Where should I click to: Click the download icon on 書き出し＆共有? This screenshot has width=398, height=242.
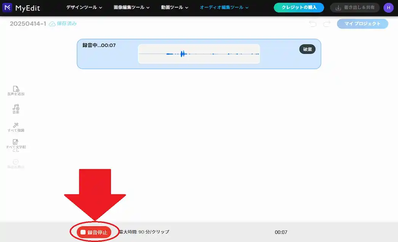click(x=339, y=7)
